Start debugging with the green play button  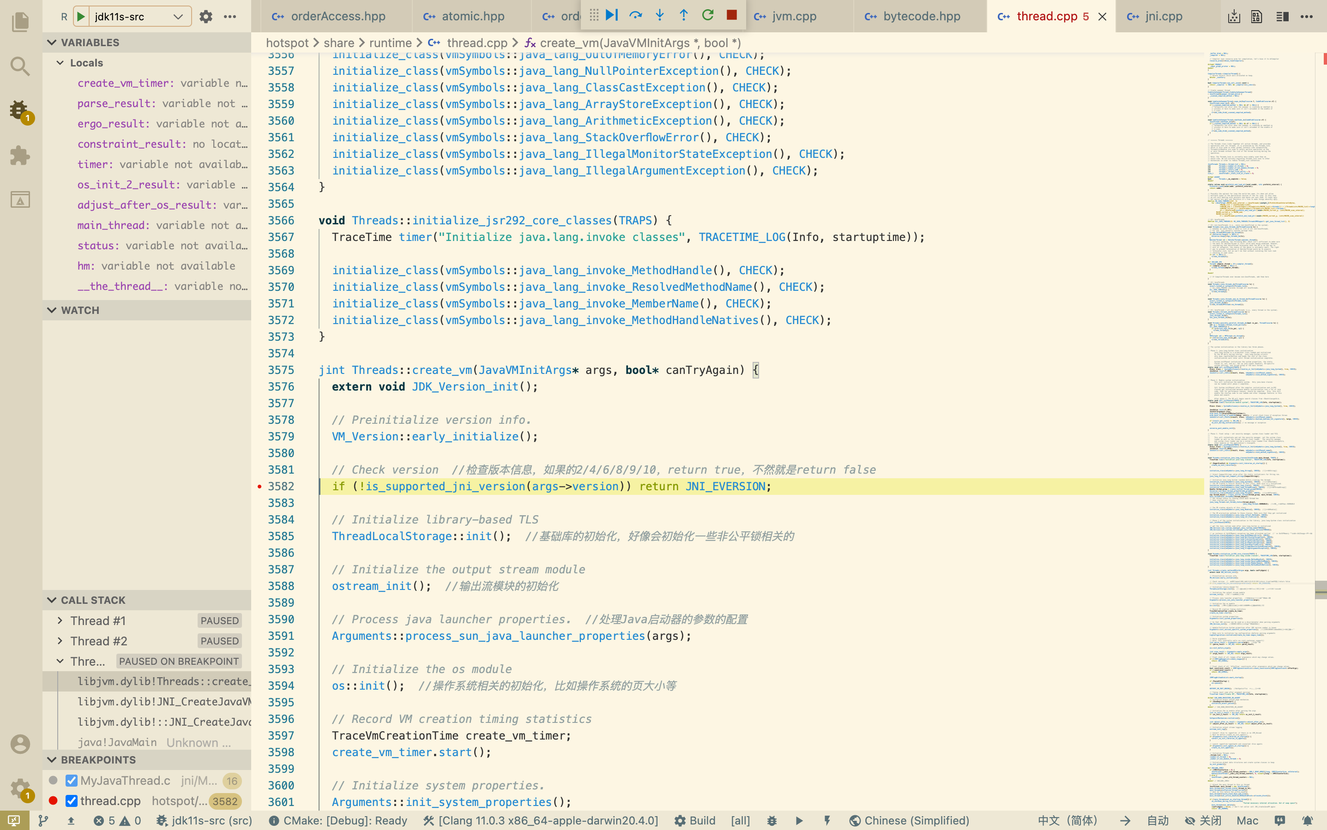[x=81, y=17]
